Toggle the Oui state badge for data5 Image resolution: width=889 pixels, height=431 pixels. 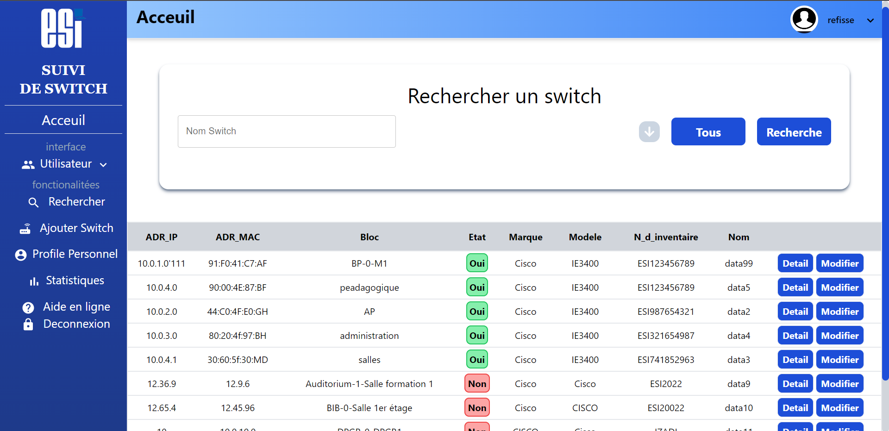(x=477, y=287)
